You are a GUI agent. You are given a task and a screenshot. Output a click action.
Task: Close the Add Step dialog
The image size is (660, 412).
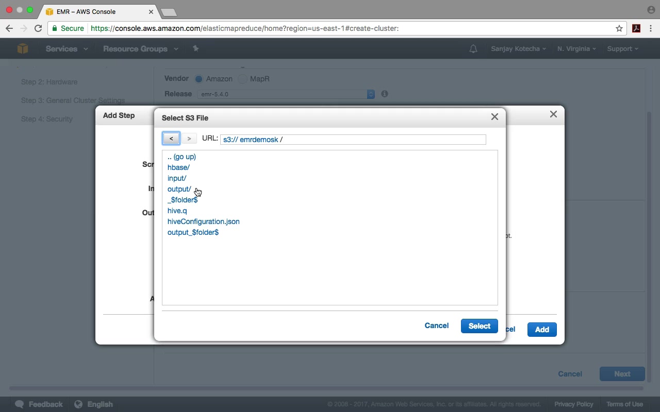click(x=553, y=114)
